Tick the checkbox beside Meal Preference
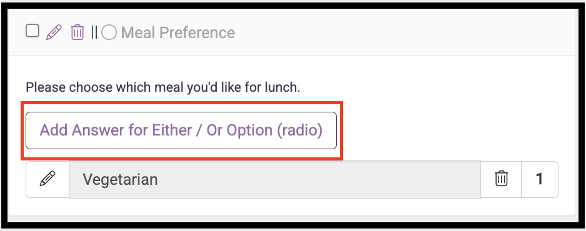The image size is (586, 231). 32,31
